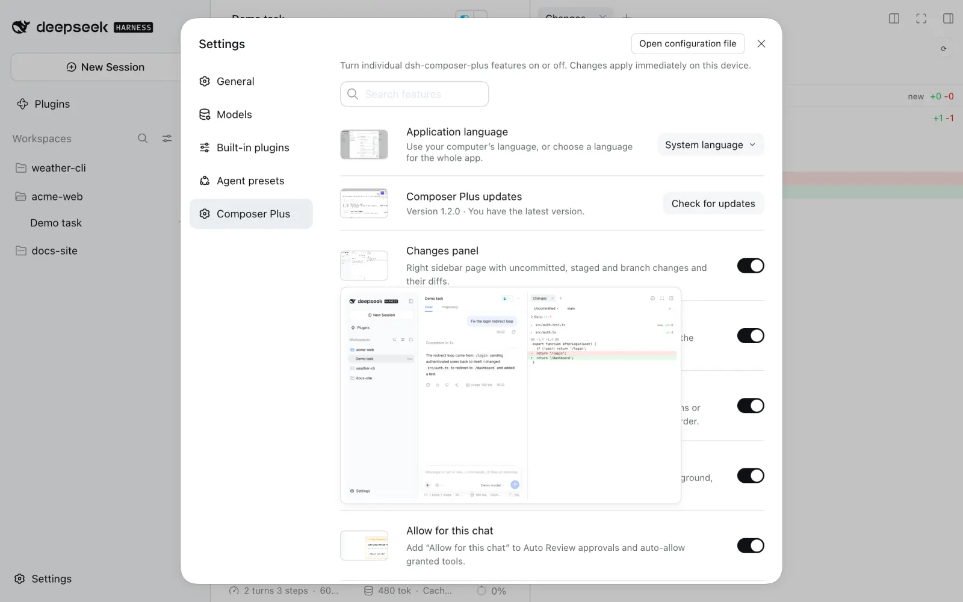Viewport: 963px width, 602px height.
Task: Click the database icon beside Models
Action: tap(205, 114)
